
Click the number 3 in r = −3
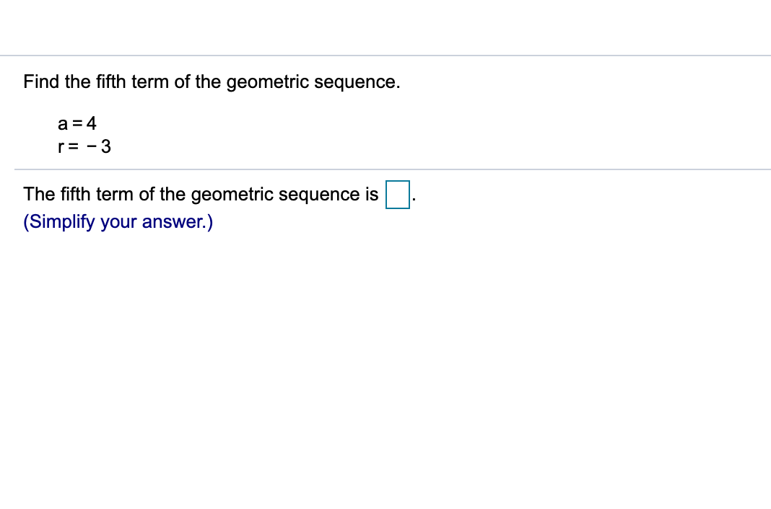coord(106,146)
